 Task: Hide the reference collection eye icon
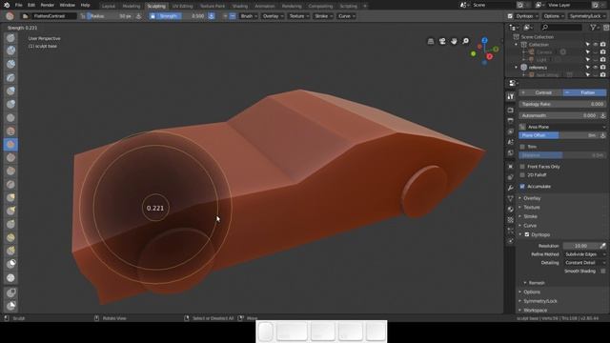click(x=596, y=68)
